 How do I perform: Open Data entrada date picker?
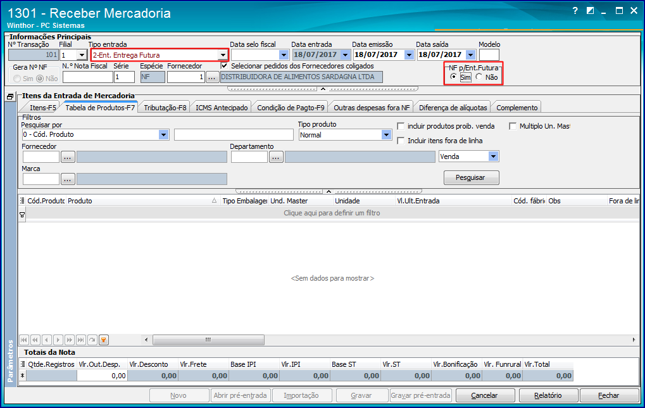[345, 54]
